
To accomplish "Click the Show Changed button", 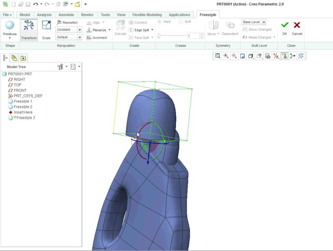I will point(257,30).
